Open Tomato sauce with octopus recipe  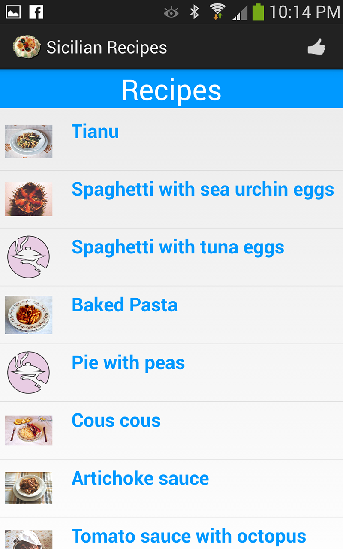[x=189, y=536]
